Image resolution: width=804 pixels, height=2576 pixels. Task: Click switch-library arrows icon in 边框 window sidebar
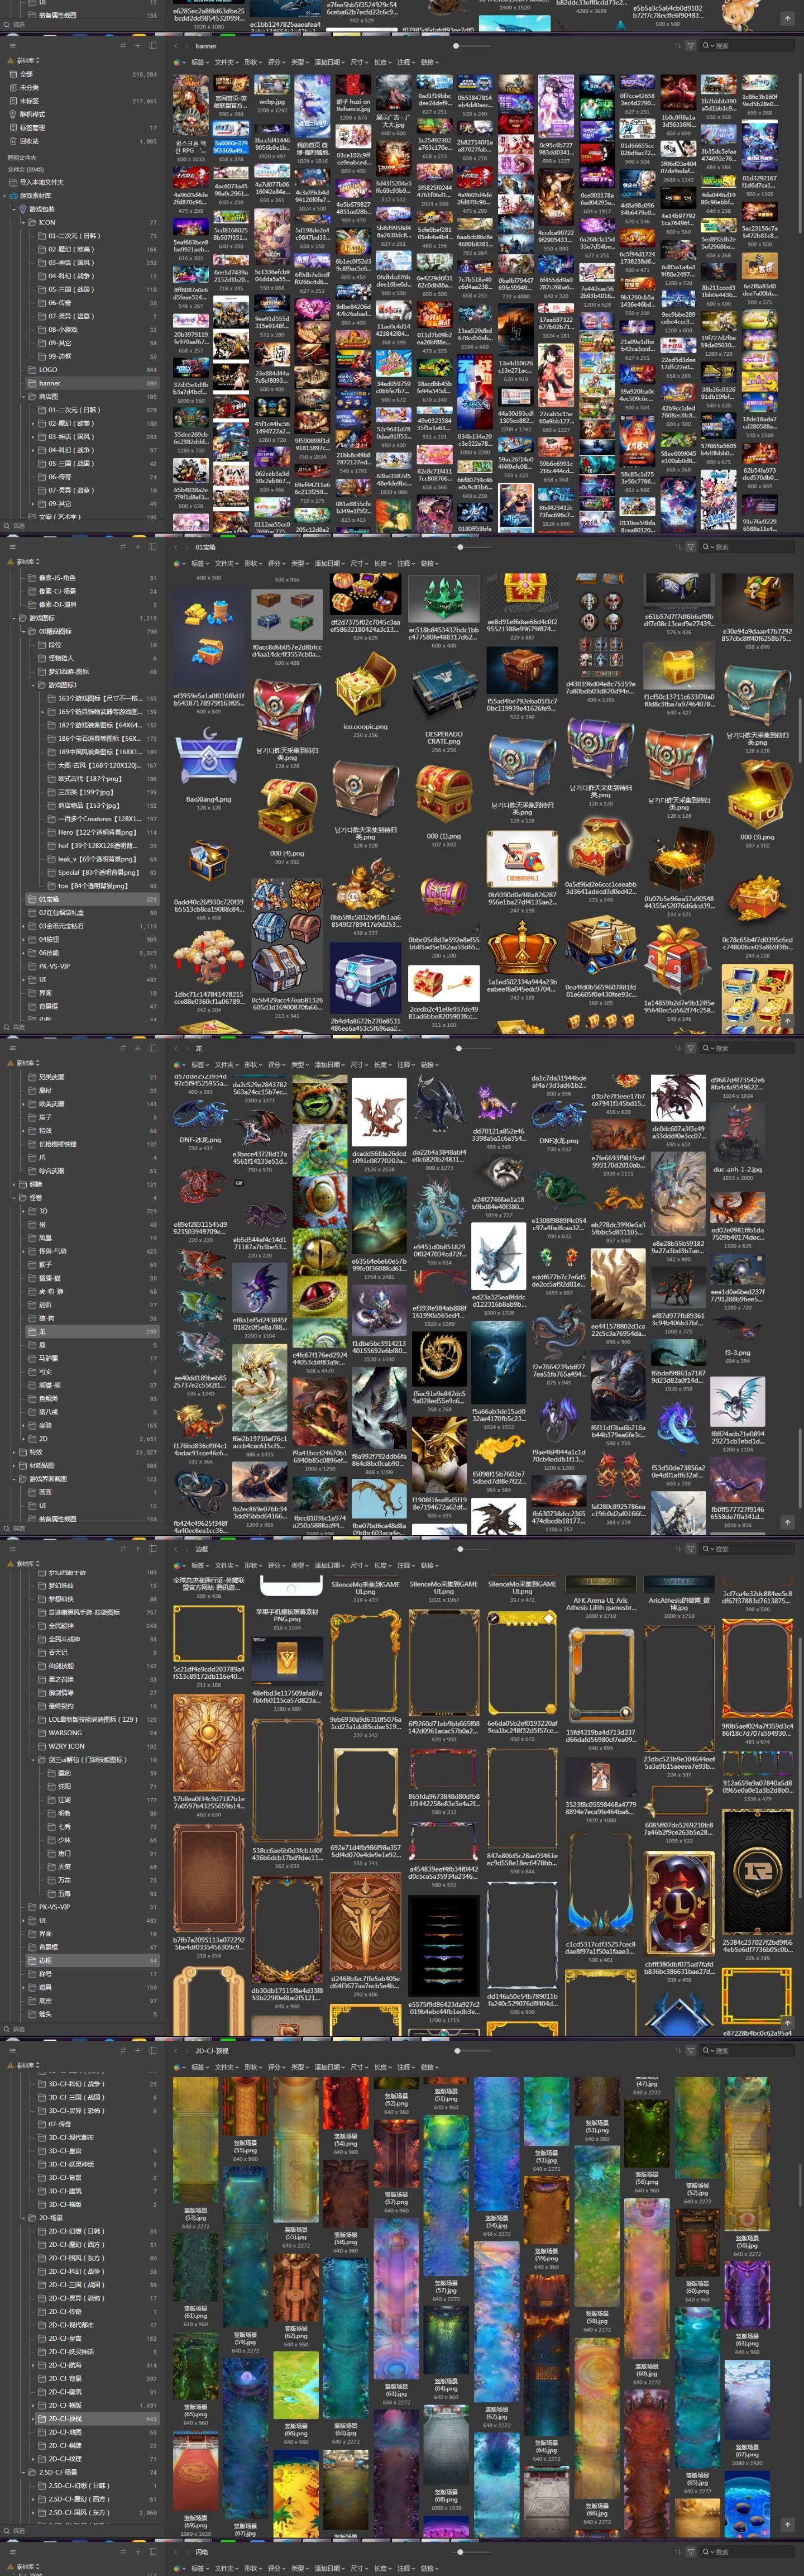click(123, 1549)
